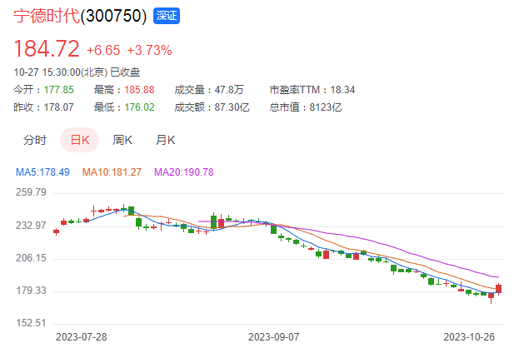Viewport: 519px width, 353px height.
Task: Click the 成交额 87.30亿 turnover value
Action: click(x=212, y=107)
